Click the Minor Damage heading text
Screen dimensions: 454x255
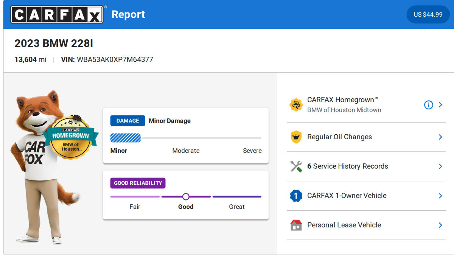(x=169, y=121)
